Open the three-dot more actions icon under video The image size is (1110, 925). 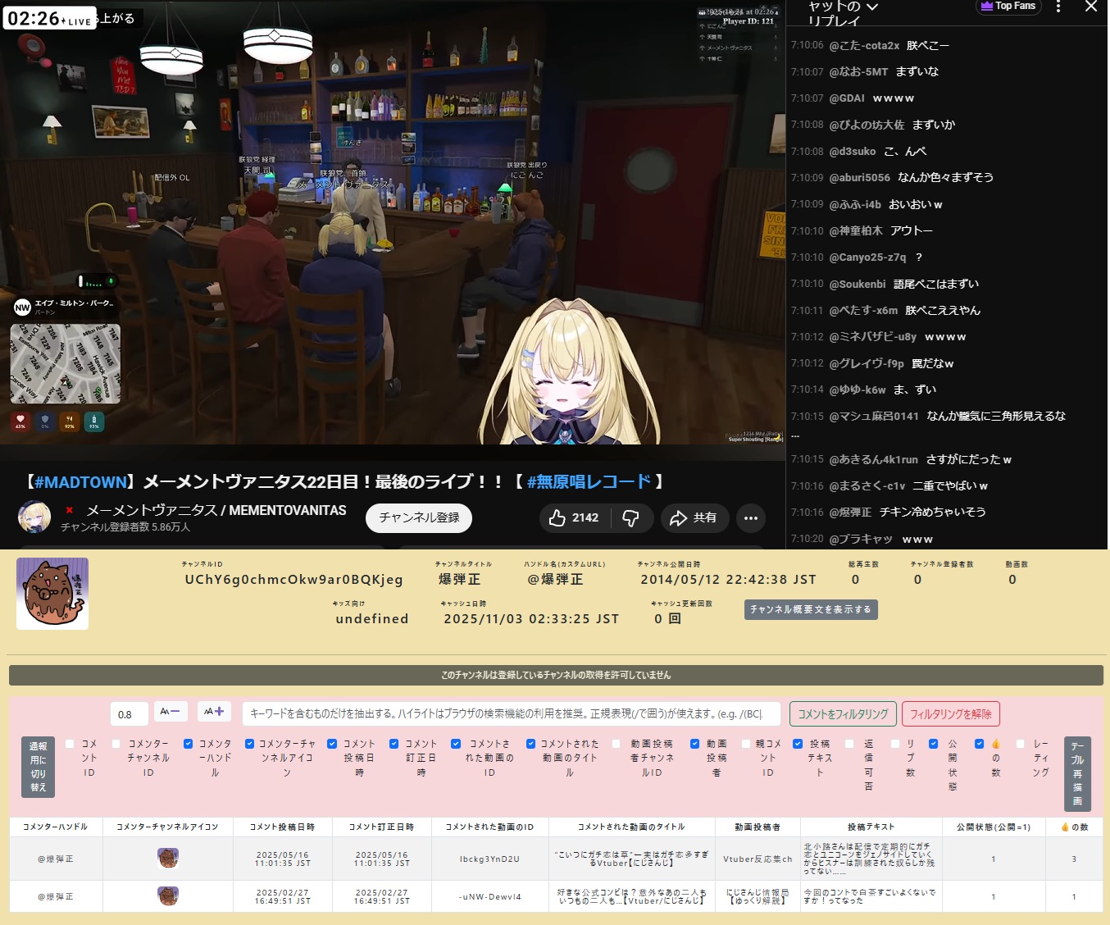tap(750, 518)
